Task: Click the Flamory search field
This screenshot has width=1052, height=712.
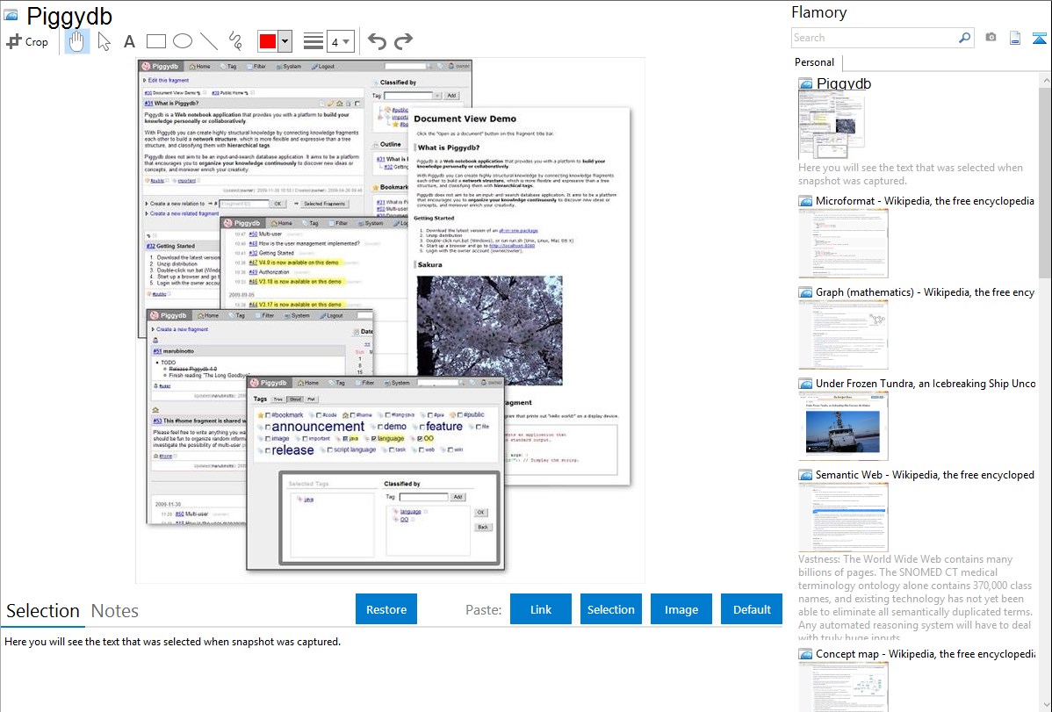Action: 875,38
